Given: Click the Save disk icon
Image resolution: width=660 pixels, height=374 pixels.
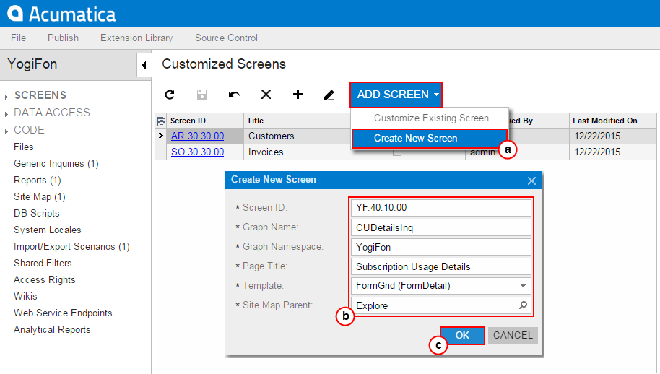Looking at the screenshot, I should pos(202,95).
